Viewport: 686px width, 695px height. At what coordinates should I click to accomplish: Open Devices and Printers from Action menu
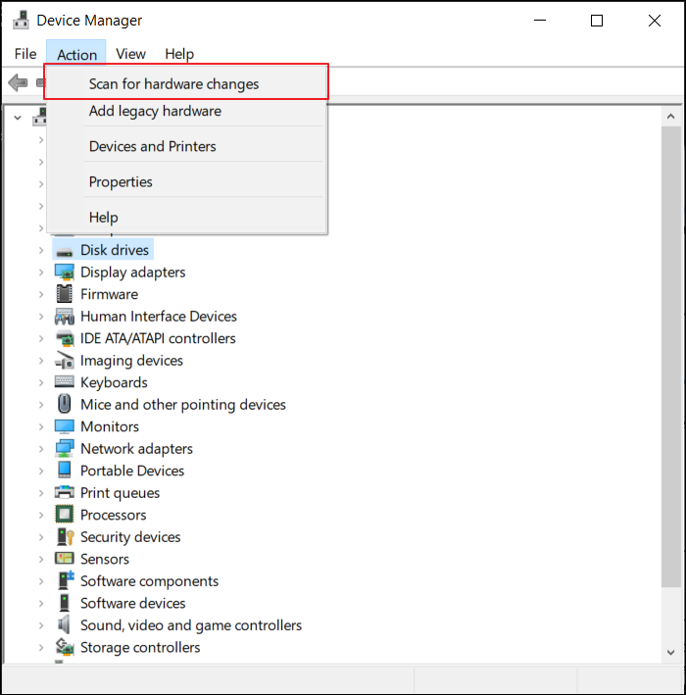coord(186,146)
